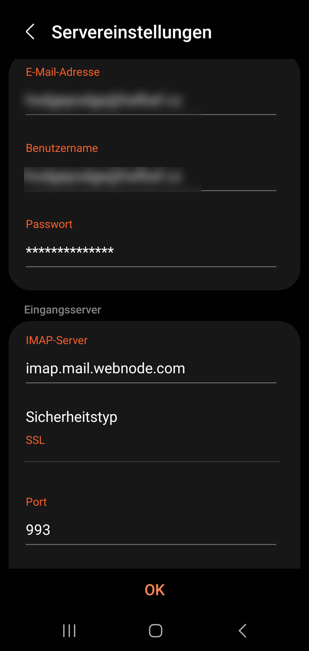This screenshot has width=309, height=651.
Task: Edit the imap.mail.webnode.com server field
Action: 151,368
